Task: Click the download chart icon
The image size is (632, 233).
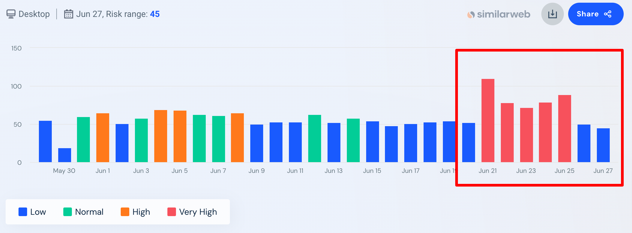Action: coord(552,14)
